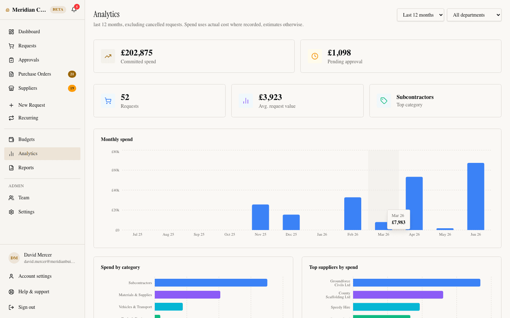
Task: Open Recurring requests
Action: (42, 118)
